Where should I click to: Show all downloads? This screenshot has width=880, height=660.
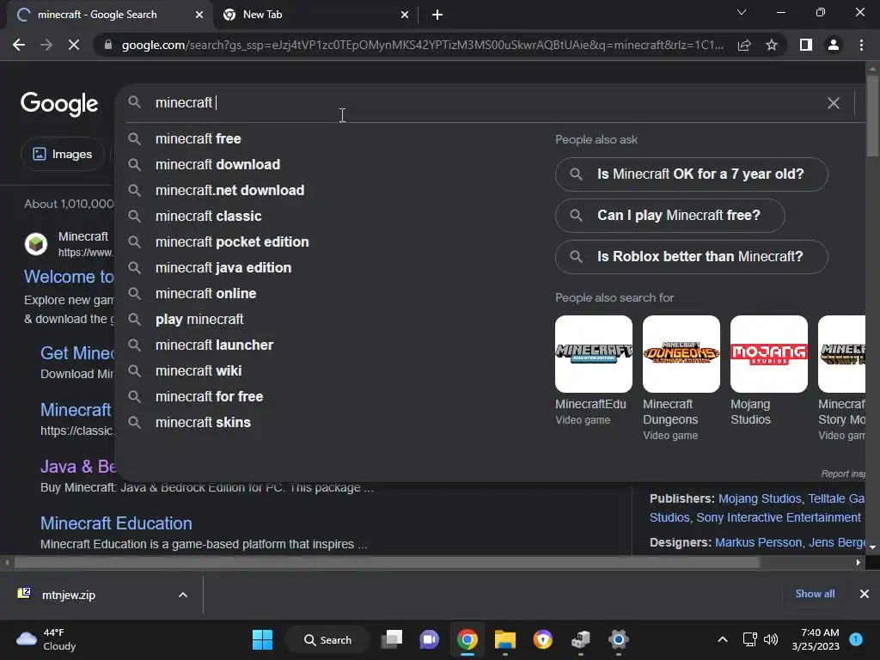coord(815,594)
